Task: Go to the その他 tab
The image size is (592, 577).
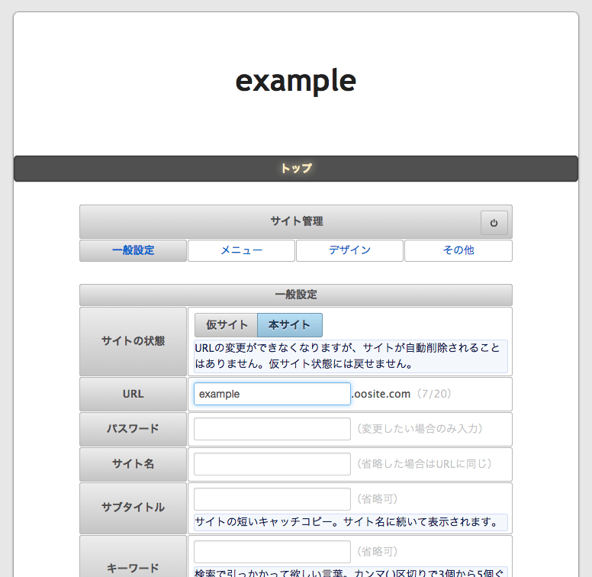Action: point(458,250)
